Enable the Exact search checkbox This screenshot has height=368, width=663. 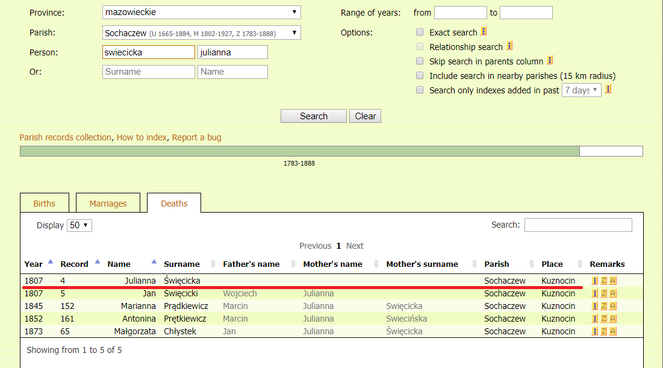tap(420, 33)
